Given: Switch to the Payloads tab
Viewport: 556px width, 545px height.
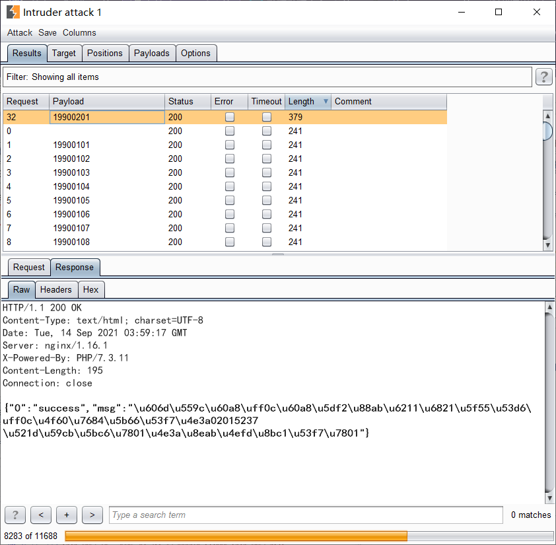Looking at the screenshot, I should pyautogui.click(x=151, y=54).
